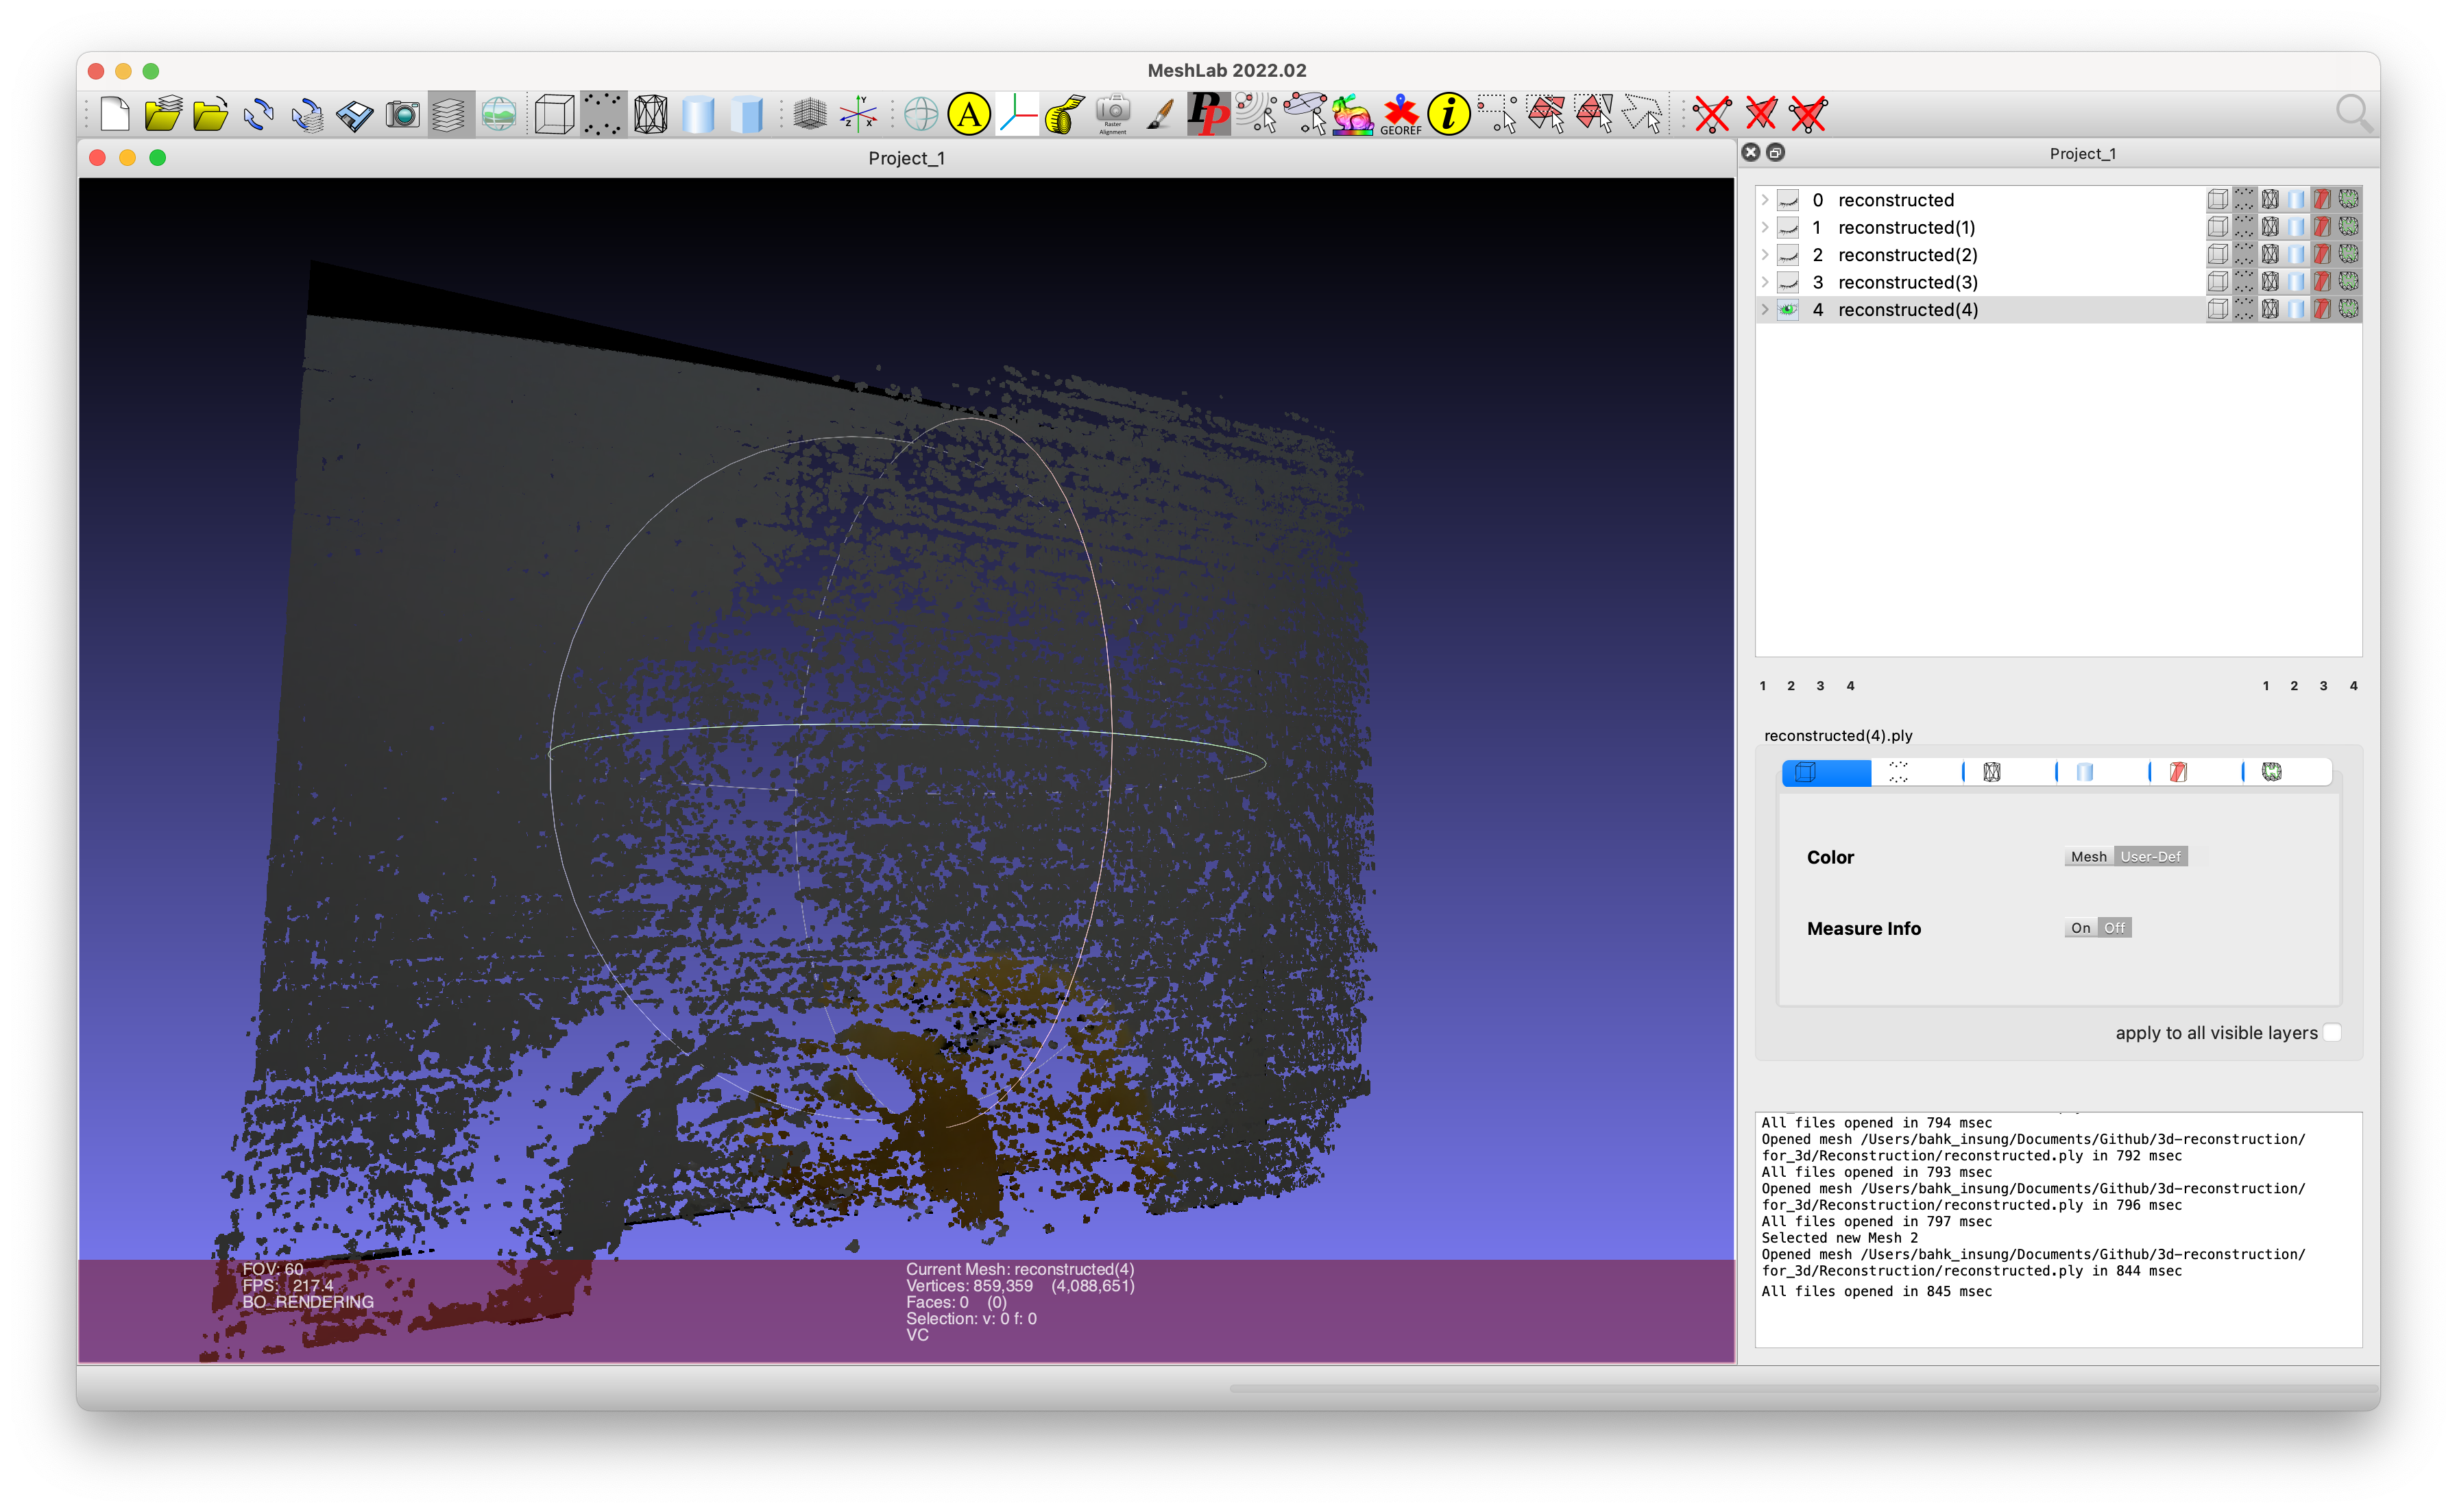Image resolution: width=2457 pixels, height=1512 pixels.
Task: Enable apply to all visible layers
Action: (2334, 1033)
